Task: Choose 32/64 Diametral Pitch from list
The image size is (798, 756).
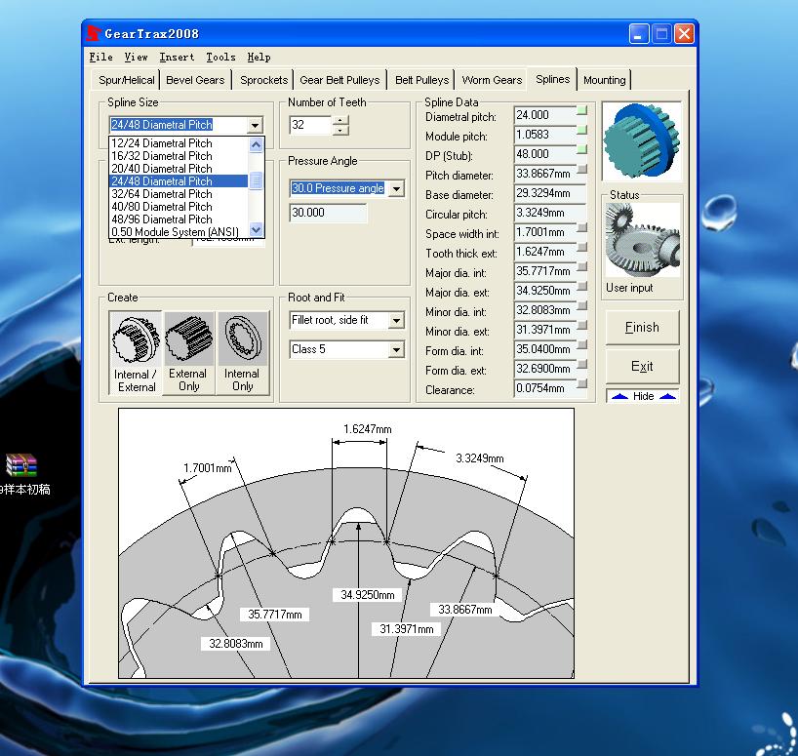Action: [179, 194]
